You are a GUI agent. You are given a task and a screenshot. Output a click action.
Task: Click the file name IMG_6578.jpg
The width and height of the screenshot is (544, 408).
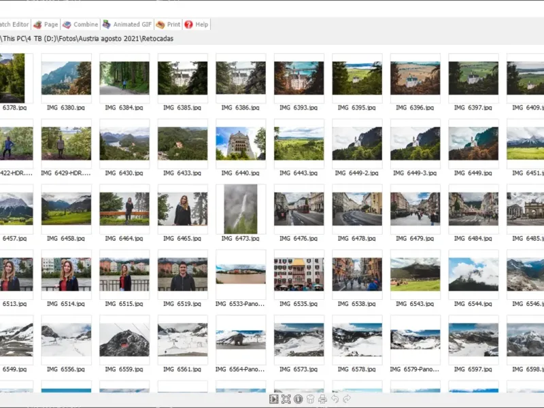point(356,369)
